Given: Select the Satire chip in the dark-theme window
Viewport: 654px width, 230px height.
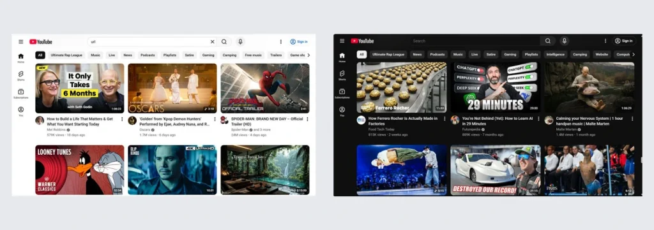Looking at the screenshot, I should click(x=491, y=55).
